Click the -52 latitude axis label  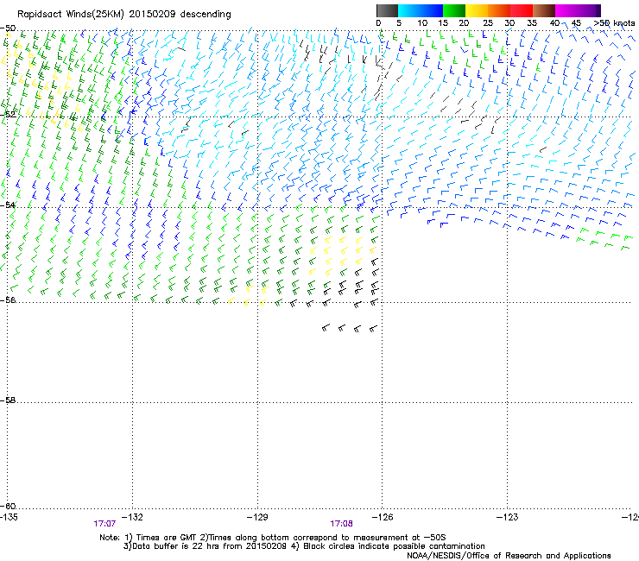click(x=8, y=114)
